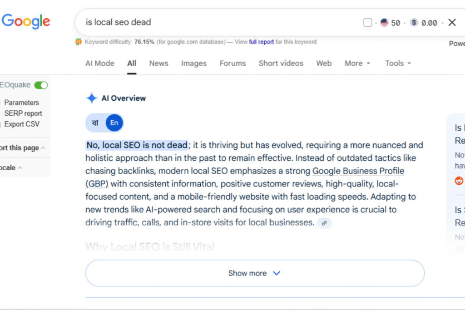Select the En language option
Screen dimensions: 465x310
(x=114, y=123)
